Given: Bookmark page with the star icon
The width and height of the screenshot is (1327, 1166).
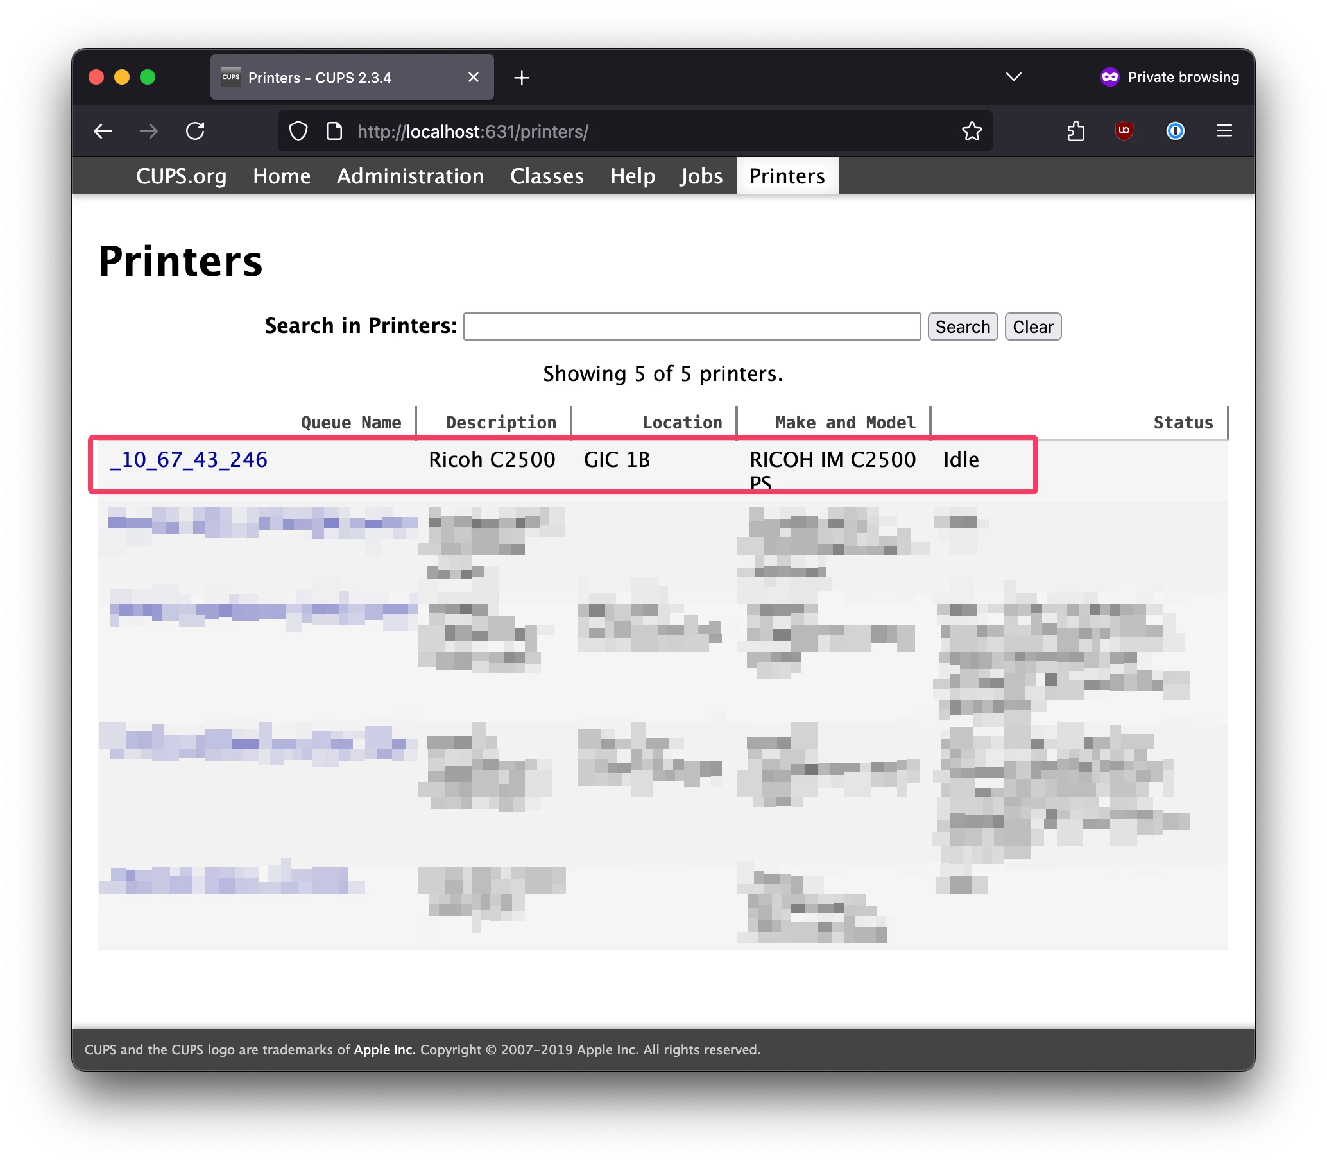Looking at the screenshot, I should tap(972, 131).
